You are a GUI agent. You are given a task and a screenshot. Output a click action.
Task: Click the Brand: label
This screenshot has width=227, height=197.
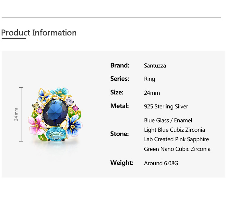[x=120, y=65]
